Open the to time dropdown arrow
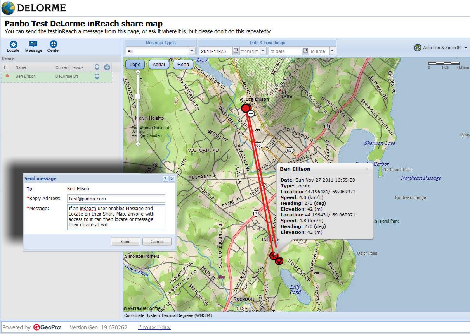470x334 pixels. click(x=332, y=51)
